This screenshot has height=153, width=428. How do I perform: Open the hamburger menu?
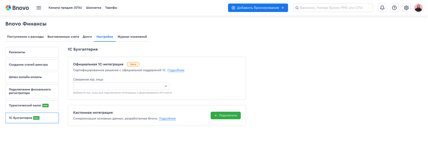tap(39, 8)
